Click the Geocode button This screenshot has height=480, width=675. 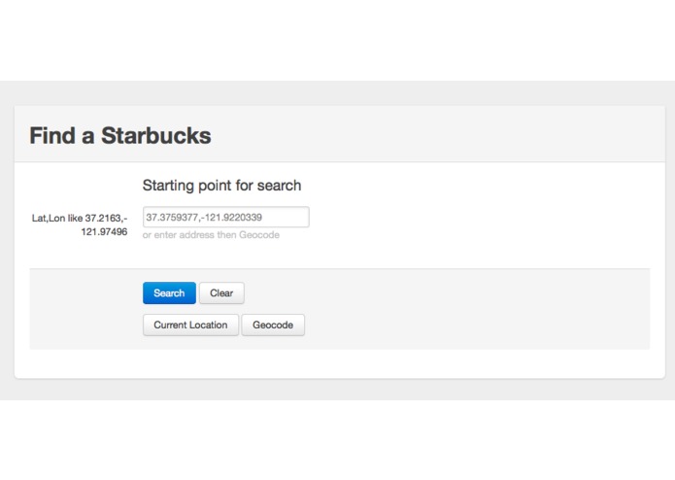(x=273, y=326)
